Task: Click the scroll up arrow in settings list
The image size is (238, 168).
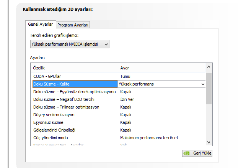Action: point(209,67)
